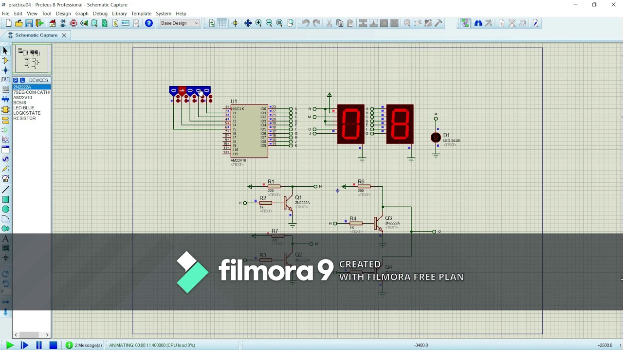
Task: Toggle wire autorouter icon
Action: click(x=465, y=23)
